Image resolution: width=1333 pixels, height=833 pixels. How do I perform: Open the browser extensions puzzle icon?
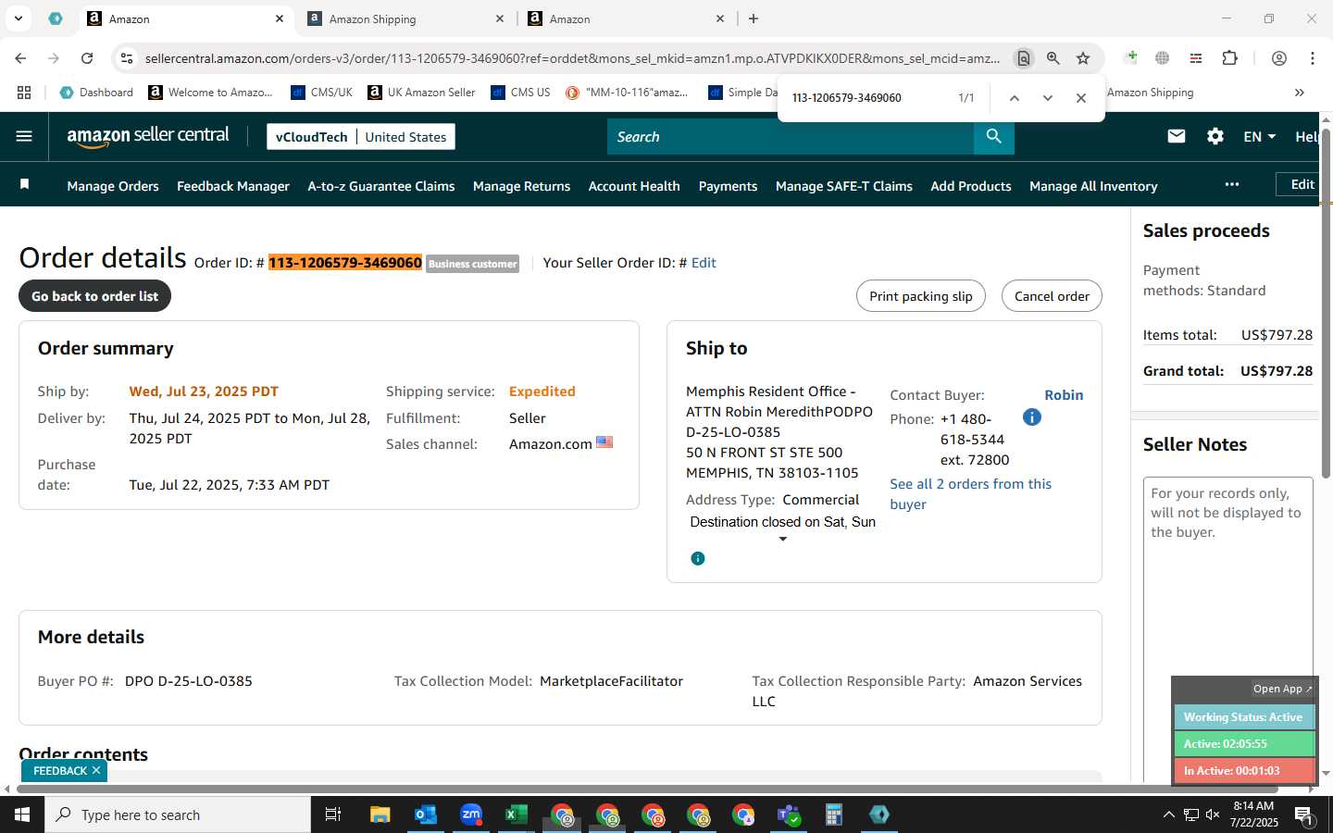(x=1229, y=58)
